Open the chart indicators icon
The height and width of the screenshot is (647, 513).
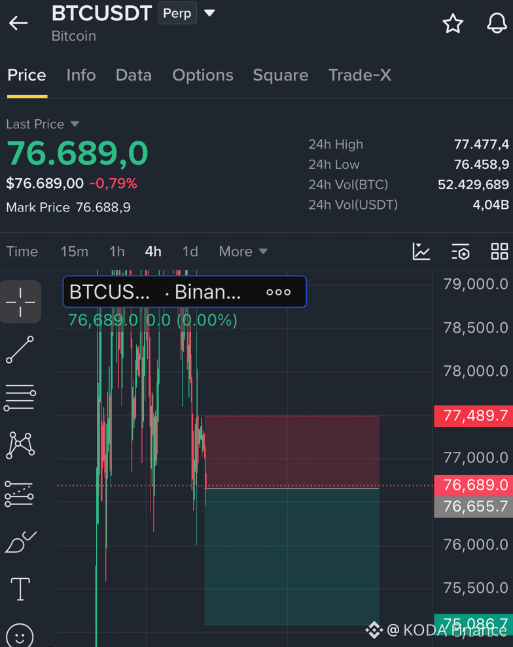pos(421,251)
